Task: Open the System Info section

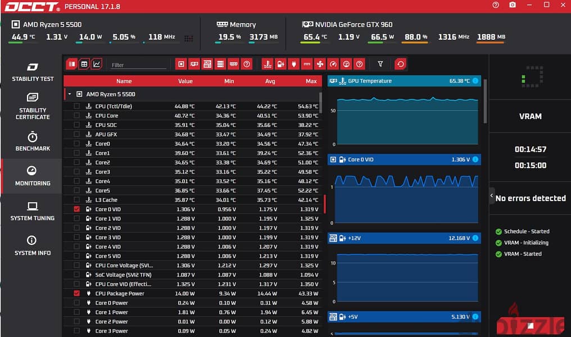Action: 33,245
